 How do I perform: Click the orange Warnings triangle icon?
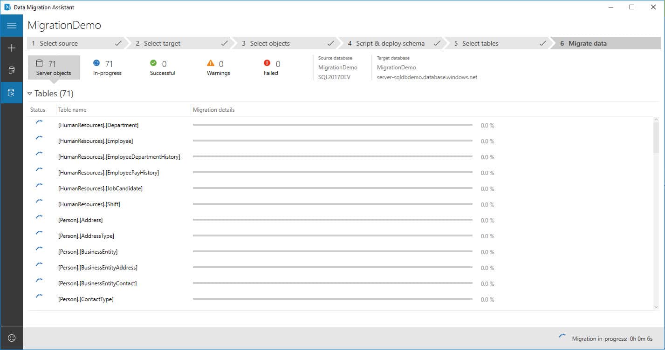(x=211, y=63)
